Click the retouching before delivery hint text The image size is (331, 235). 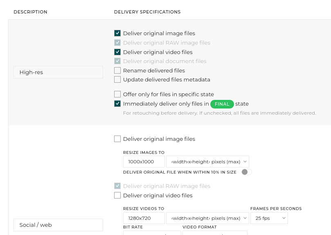coord(220,113)
